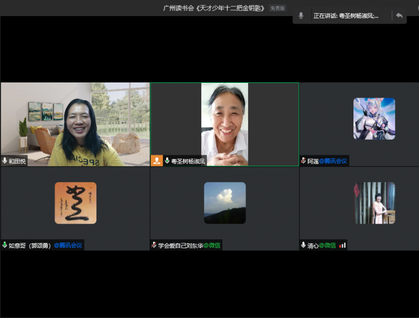This screenshot has width=419, height=318.
Task: Click the @微信 label beside 学会爱自己刘东华
Action: pos(212,245)
